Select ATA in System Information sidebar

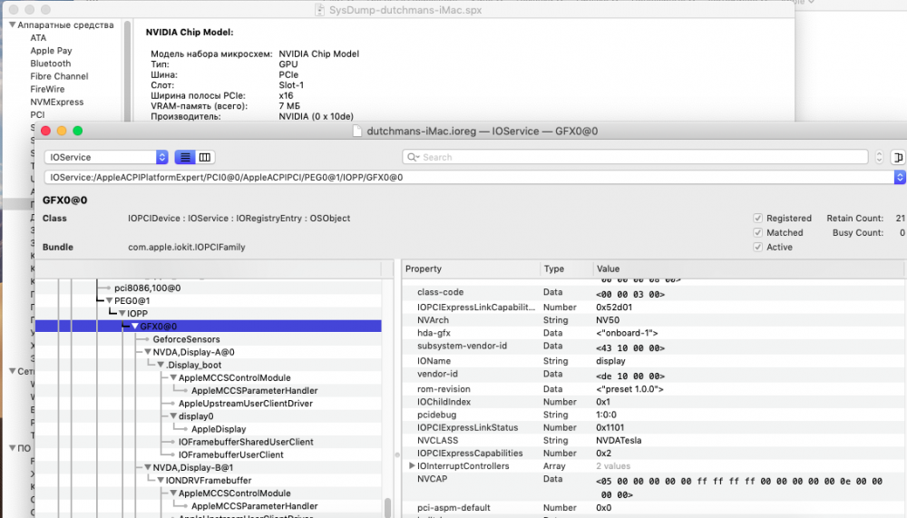coord(38,37)
